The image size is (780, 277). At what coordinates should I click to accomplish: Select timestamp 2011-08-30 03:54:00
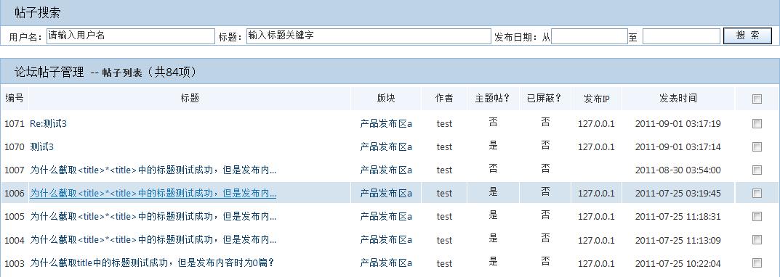tap(678, 170)
